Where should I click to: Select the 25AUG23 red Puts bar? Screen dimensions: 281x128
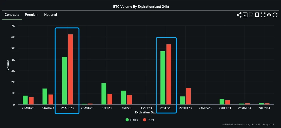pyautogui.click(x=70, y=69)
